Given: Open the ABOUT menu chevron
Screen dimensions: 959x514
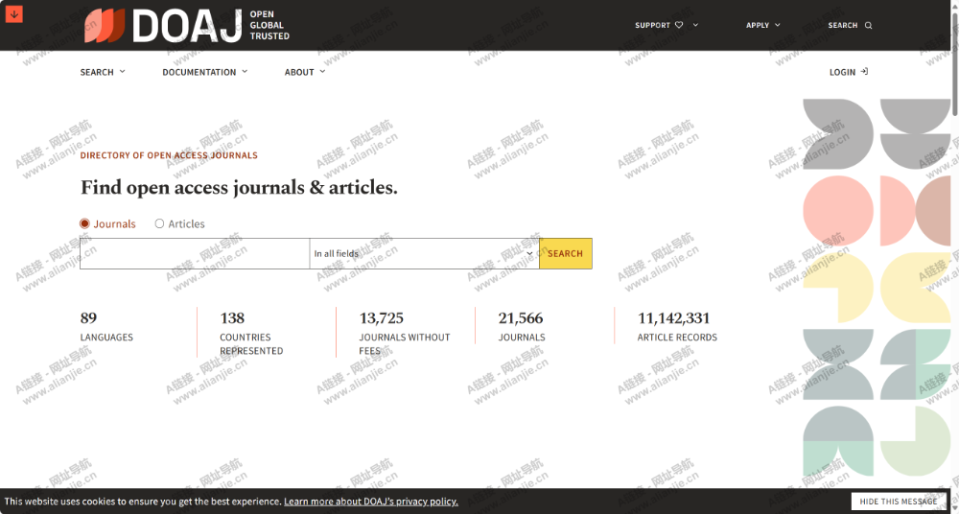Looking at the screenshot, I should pos(322,72).
